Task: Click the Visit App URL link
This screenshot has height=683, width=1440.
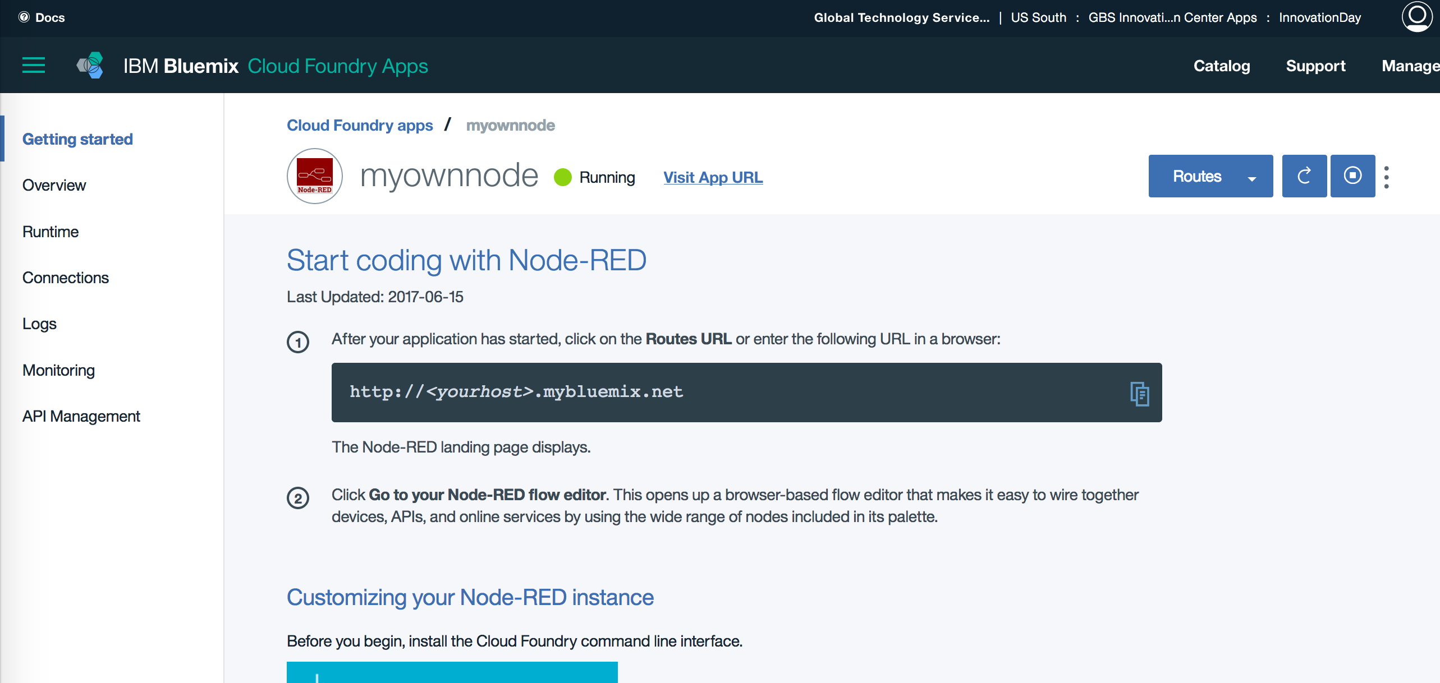Action: (713, 177)
